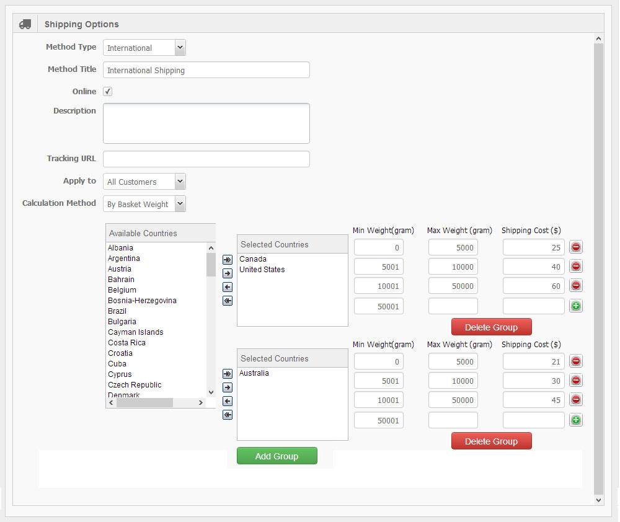The width and height of the screenshot is (620, 522).
Task: Fill empty shipping cost in Australia group
Action: pos(534,420)
